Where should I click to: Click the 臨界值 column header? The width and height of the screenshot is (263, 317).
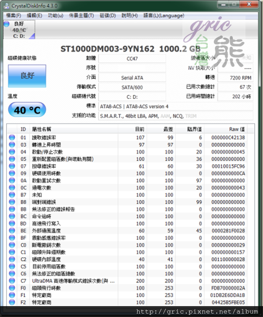(189, 129)
